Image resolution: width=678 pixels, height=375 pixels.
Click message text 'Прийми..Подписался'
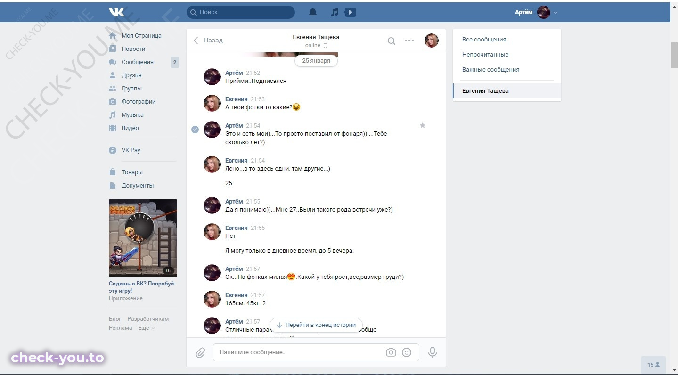coord(256,81)
